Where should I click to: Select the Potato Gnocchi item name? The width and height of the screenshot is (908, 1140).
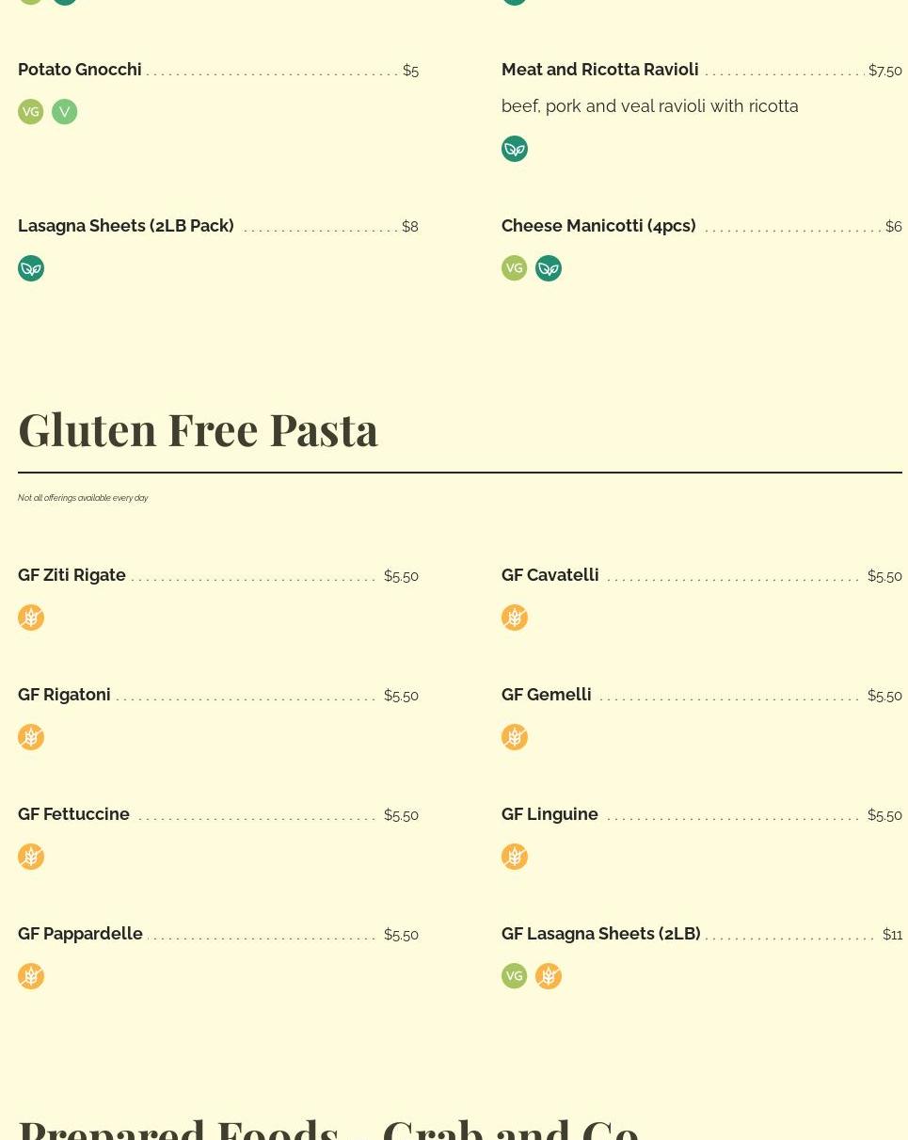click(80, 70)
